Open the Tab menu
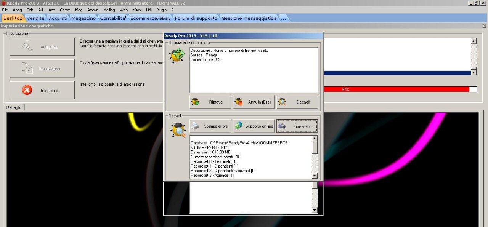The image size is (488, 227). tap(30, 10)
